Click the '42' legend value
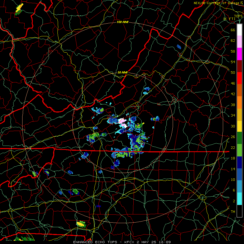 tap(233, 94)
